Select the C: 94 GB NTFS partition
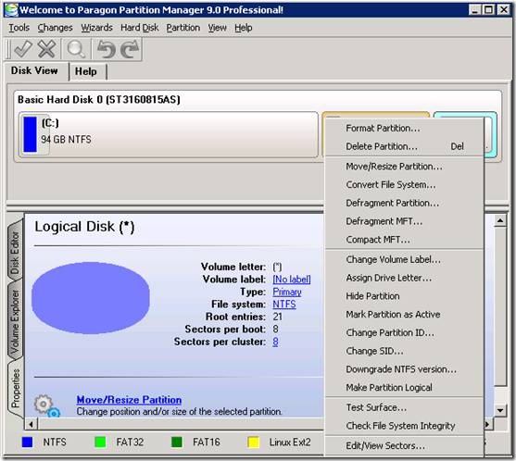This screenshot has height=461, width=516. point(169,134)
